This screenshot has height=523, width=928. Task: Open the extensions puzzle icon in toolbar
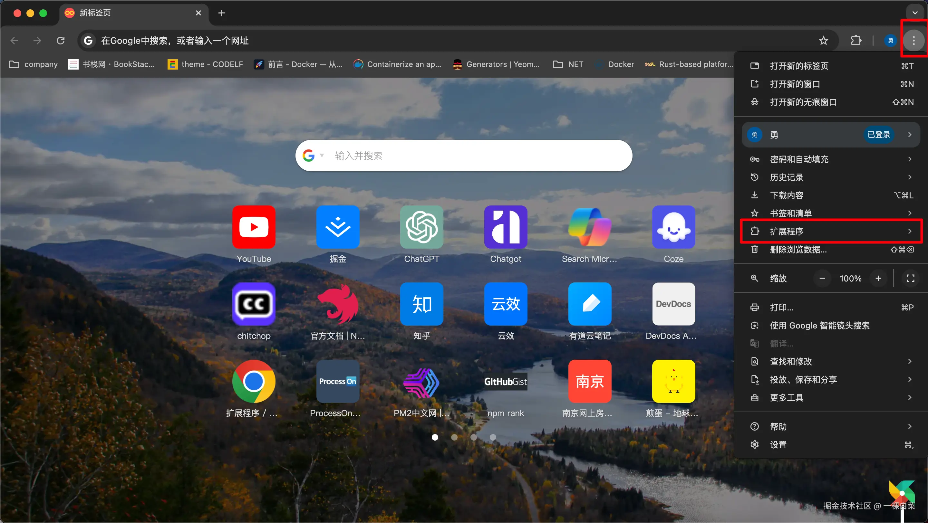click(856, 41)
